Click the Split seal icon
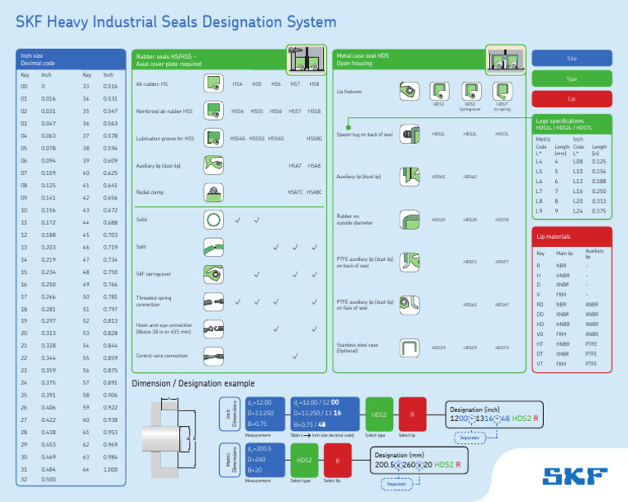The width and height of the screenshot is (628, 502). (213, 247)
